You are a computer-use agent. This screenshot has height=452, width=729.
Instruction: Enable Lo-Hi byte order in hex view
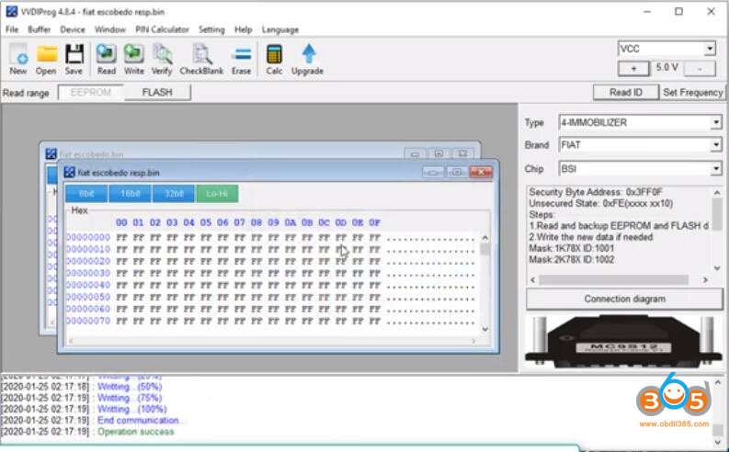pyautogui.click(x=217, y=193)
